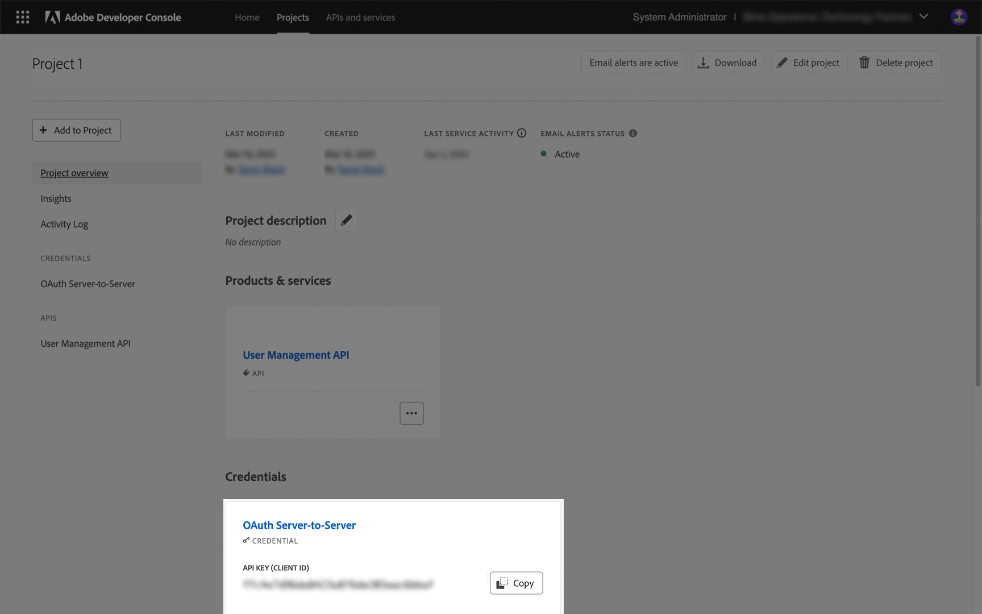The width and height of the screenshot is (982, 614).
Task: Switch to the Projects tab
Action: [293, 17]
